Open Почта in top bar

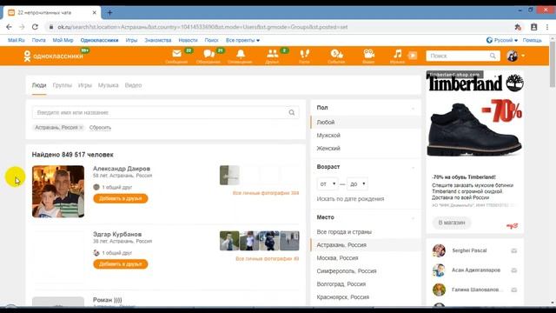pyautogui.click(x=38, y=41)
